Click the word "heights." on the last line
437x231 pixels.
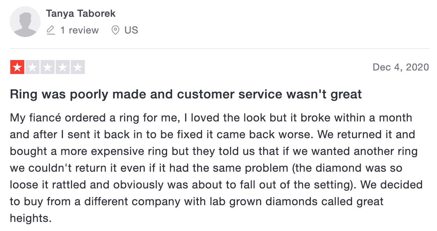31,218
